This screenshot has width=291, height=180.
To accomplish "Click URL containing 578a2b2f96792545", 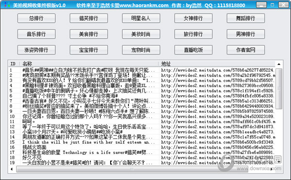I will point(218,75).
